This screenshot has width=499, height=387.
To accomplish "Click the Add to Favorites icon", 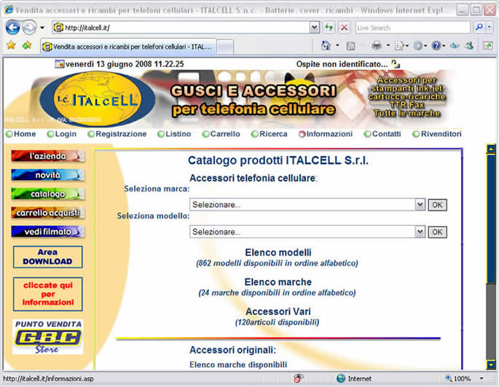I will pyautogui.click(x=27, y=45).
